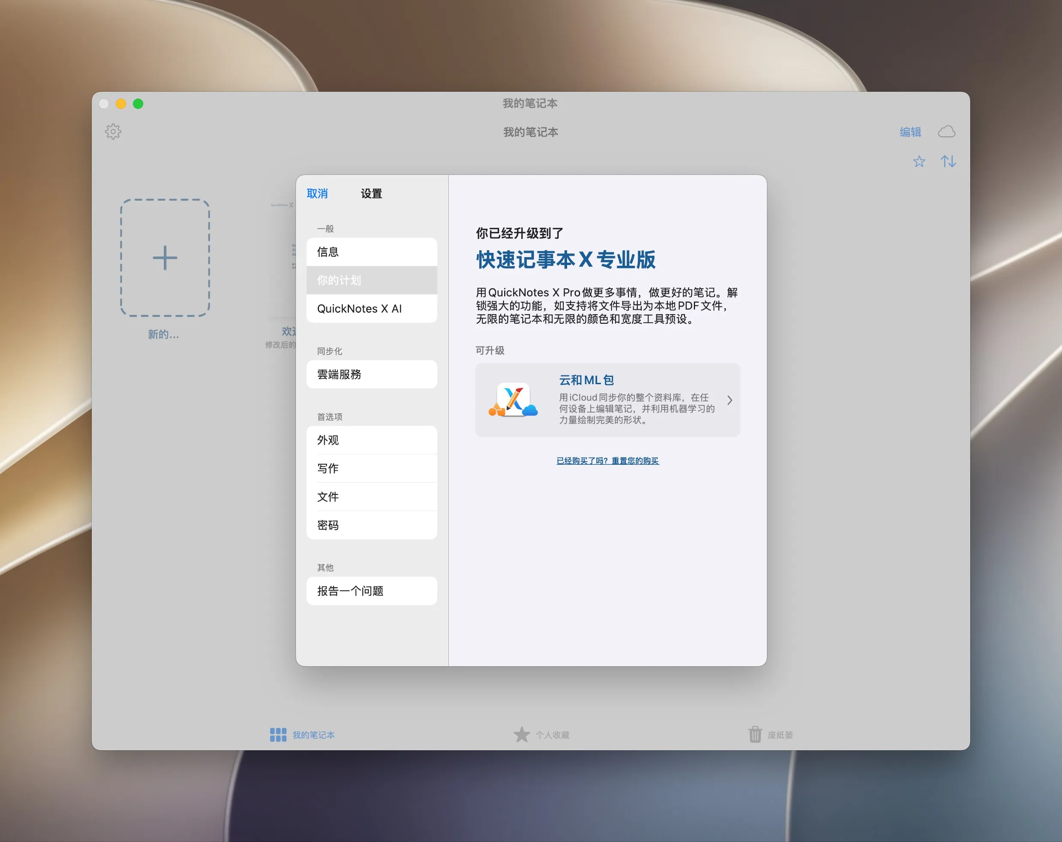This screenshot has height=842, width=1062.
Task: Open 外观 preferences
Action: point(371,440)
